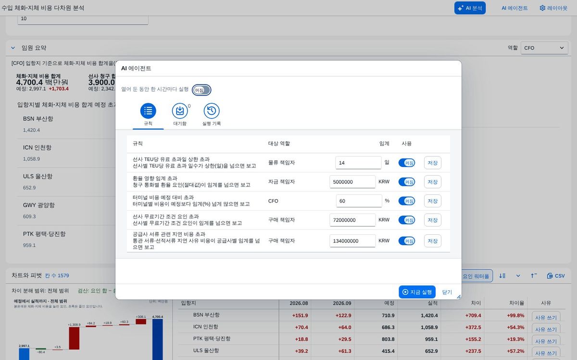Open the 역할 CFO dropdown
Image resolution: width=577 pixels, height=360 pixels.
point(544,48)
